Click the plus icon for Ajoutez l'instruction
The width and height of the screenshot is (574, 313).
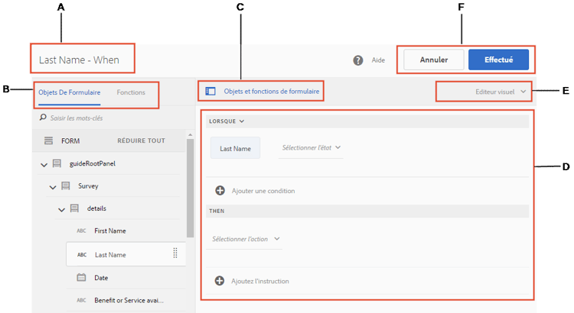220,280
